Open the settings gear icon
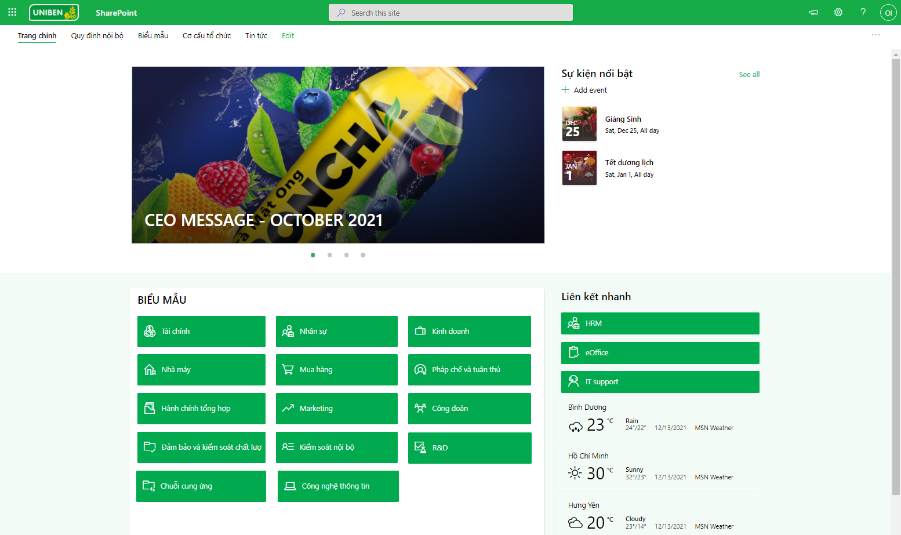The width and height of the screenshot is (901, 535). [838, 12]
